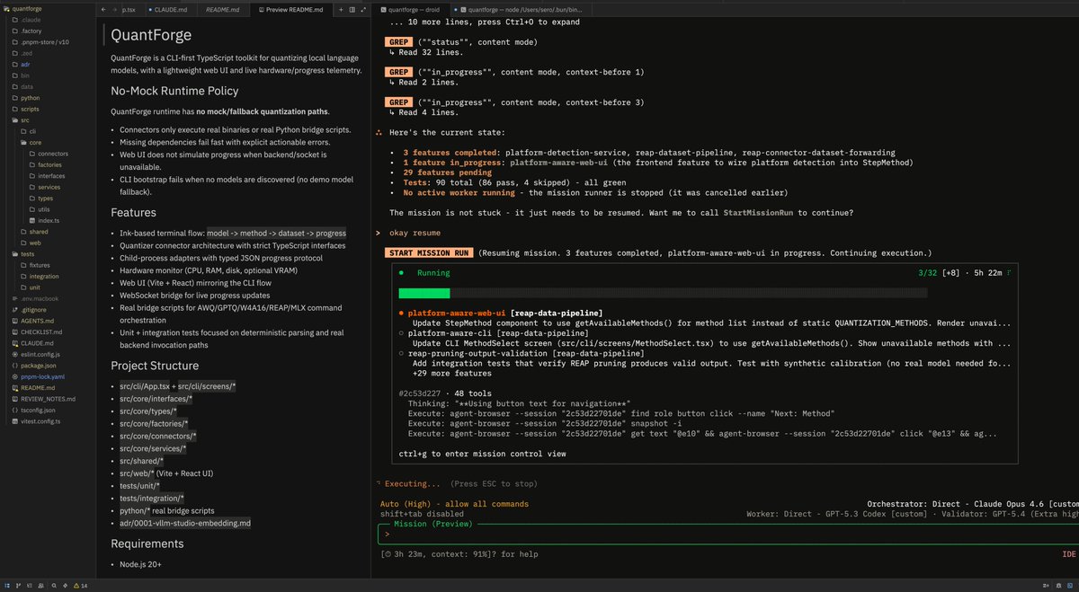The image size is (1079, 592).
Task: Click the .gitignore file icon
Action: point(14,309)
